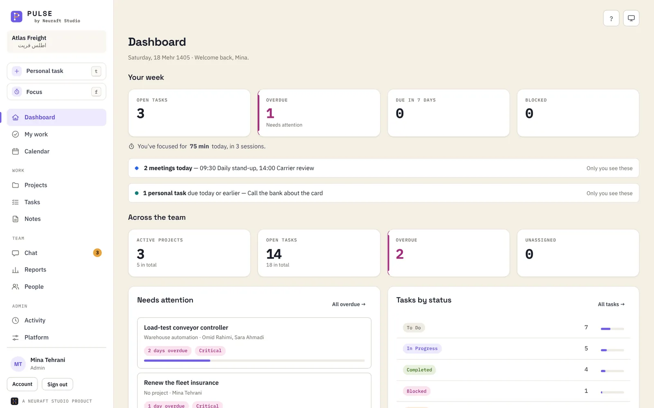Open the admin Activity log
This screenshot has width=654, height=408.
(56, 321)
